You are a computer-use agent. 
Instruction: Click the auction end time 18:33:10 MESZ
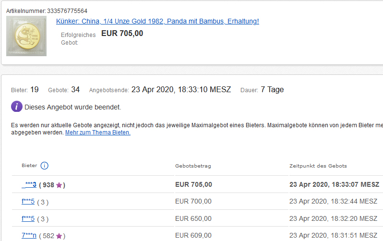[181, 90]
